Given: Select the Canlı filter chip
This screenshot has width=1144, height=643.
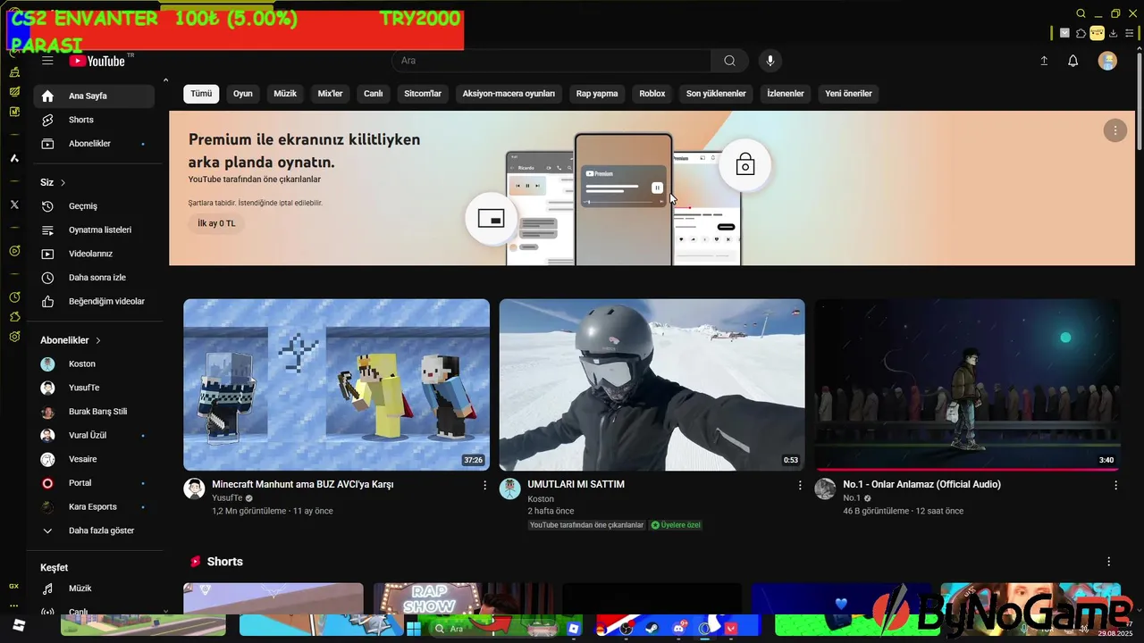Looking at the screenshot, I should (x=374, y=94).
